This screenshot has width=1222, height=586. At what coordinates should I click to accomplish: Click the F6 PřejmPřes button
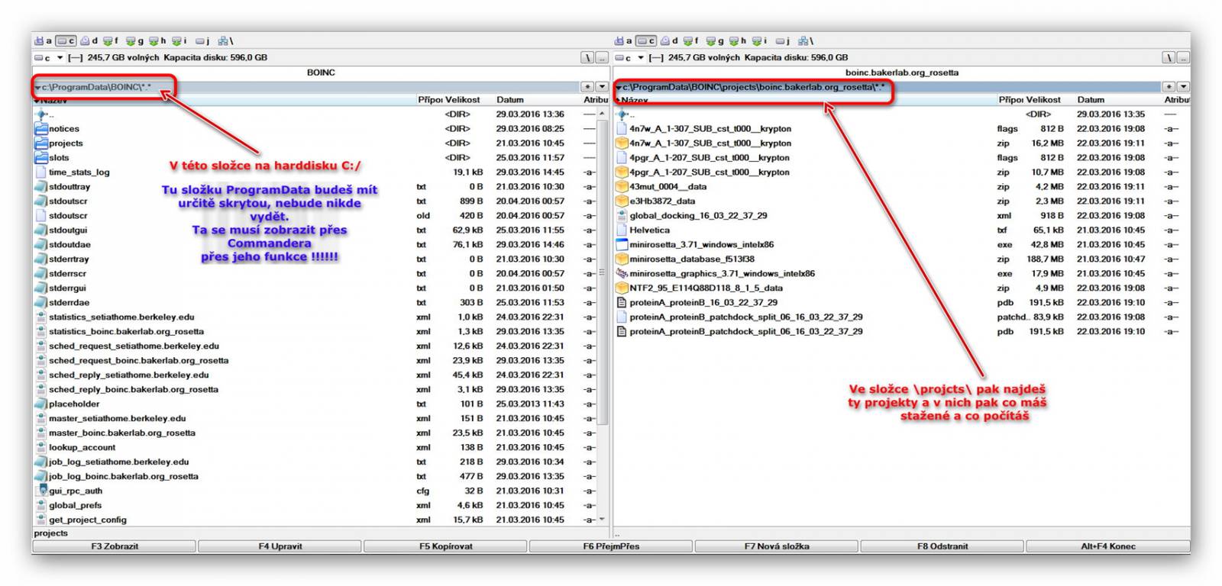tap(611, 546)
